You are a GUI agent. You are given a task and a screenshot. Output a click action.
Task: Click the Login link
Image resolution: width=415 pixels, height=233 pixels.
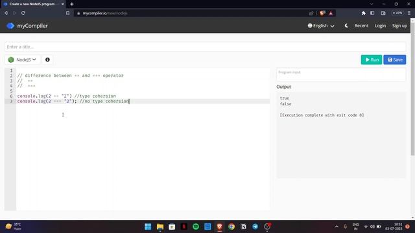(380, 26)
